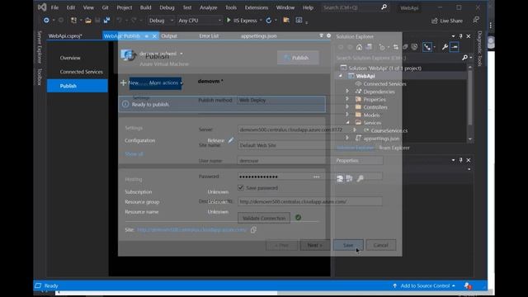Click Sync with Active Document icon
This screenshot has width=528, height=297.
point(396,47)
